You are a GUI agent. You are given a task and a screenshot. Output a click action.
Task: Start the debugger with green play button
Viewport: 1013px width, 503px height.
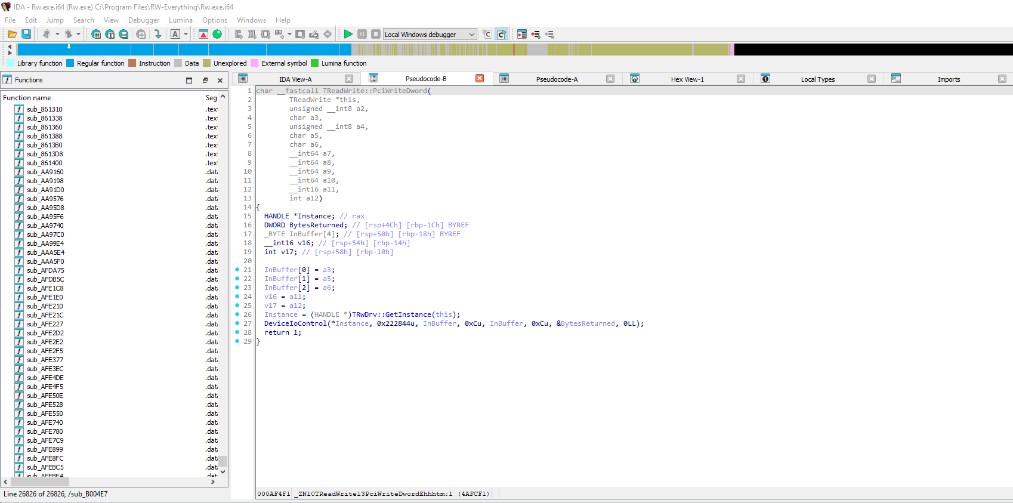click(348, 34)
